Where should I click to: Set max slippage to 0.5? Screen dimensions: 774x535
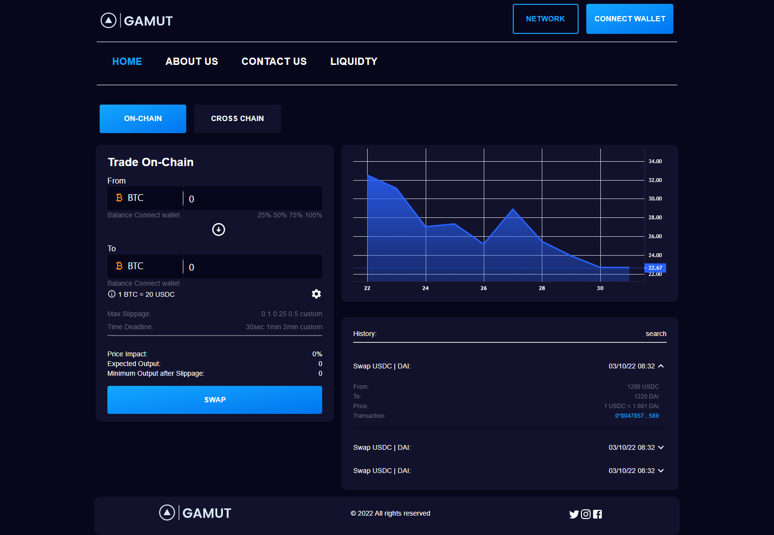tap(293, 314)
